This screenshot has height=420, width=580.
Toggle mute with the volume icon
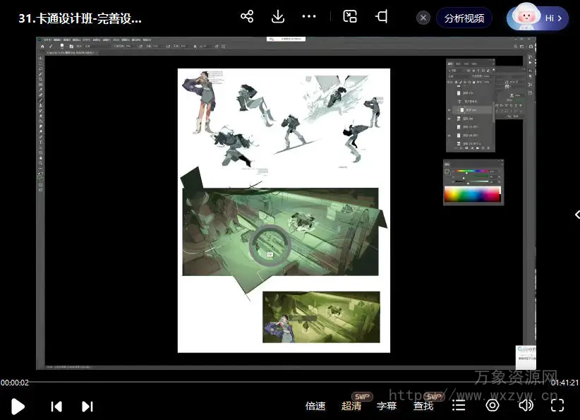tap(526, 406)
